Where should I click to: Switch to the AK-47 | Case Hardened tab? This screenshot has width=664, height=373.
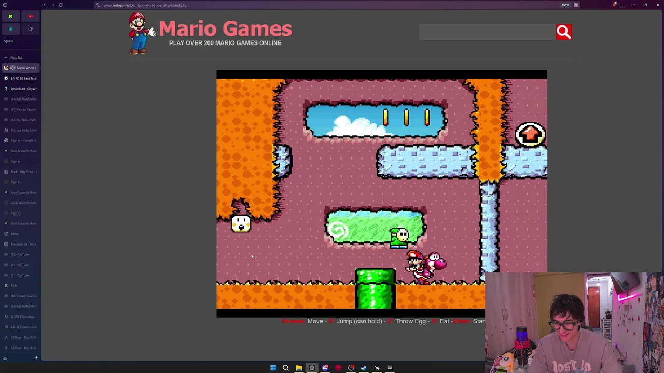[x=20, y=327]
